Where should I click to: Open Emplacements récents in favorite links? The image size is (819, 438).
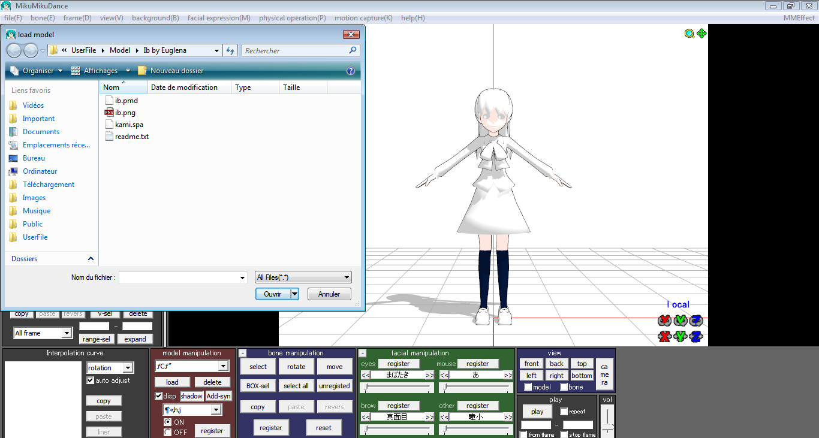[x=56, y=145]
